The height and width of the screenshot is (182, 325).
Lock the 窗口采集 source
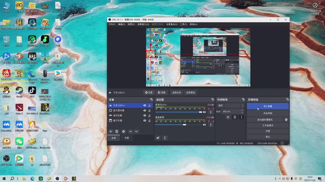(149, 121)
